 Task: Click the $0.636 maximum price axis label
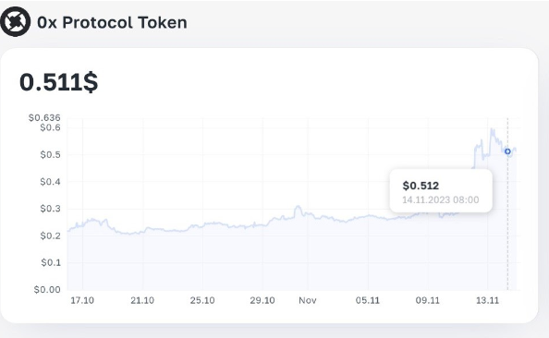44,117
